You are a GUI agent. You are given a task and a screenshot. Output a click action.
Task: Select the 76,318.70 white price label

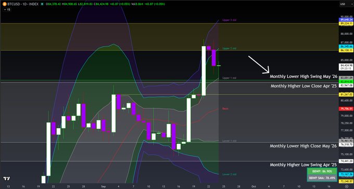point(346,144)
